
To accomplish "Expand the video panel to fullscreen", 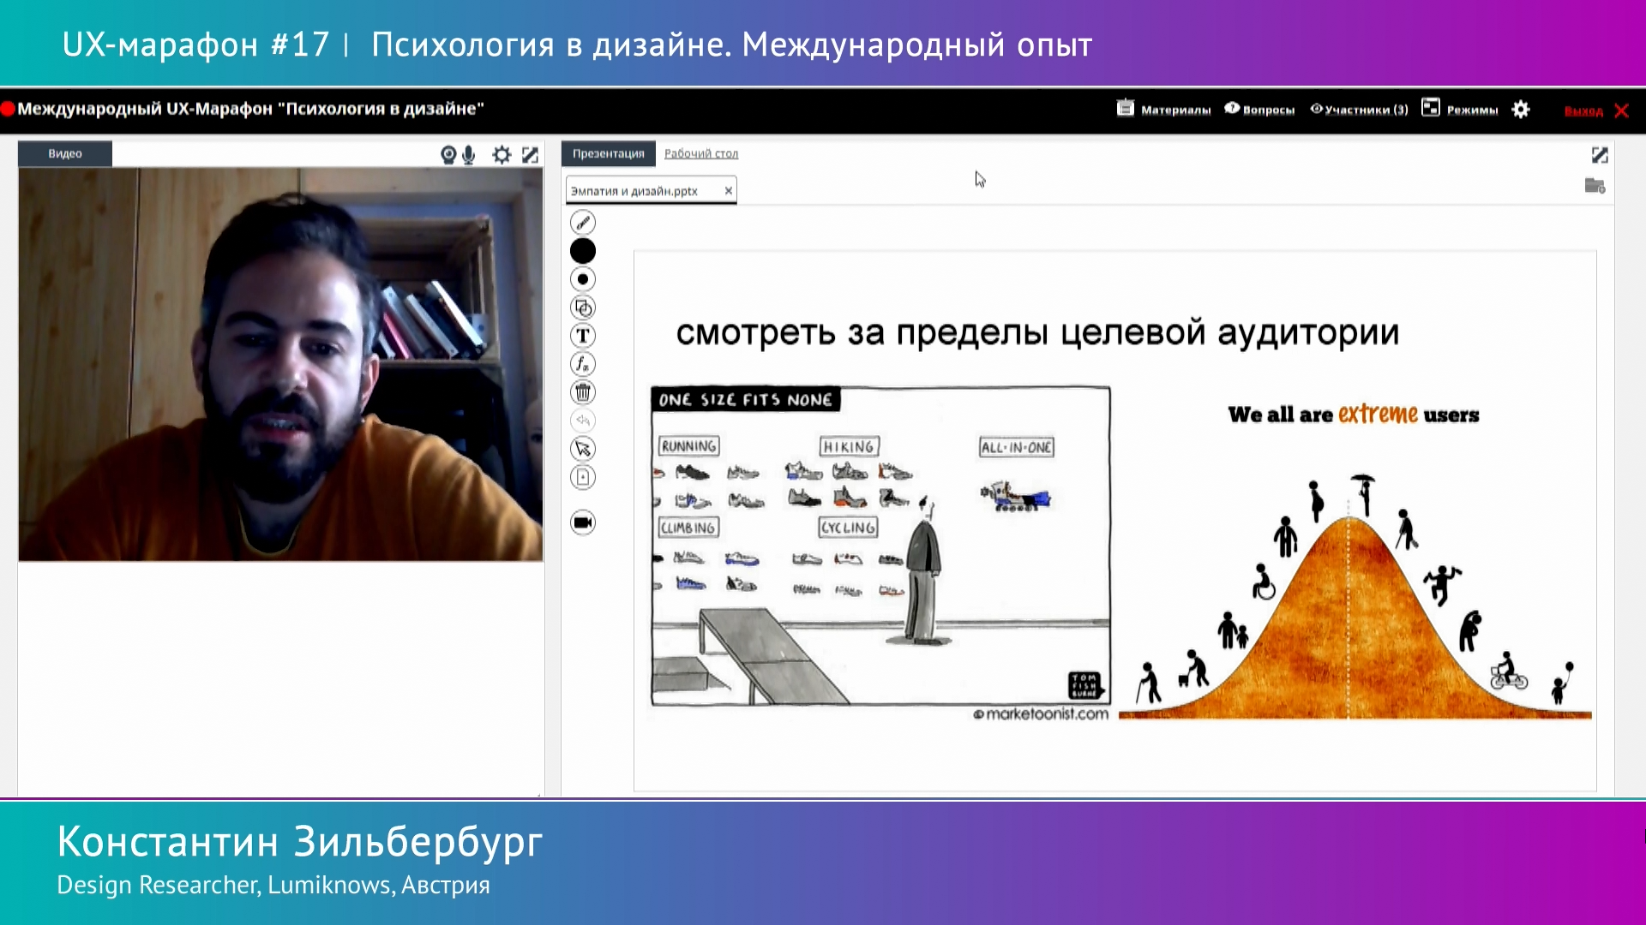I will click(531, 155).
